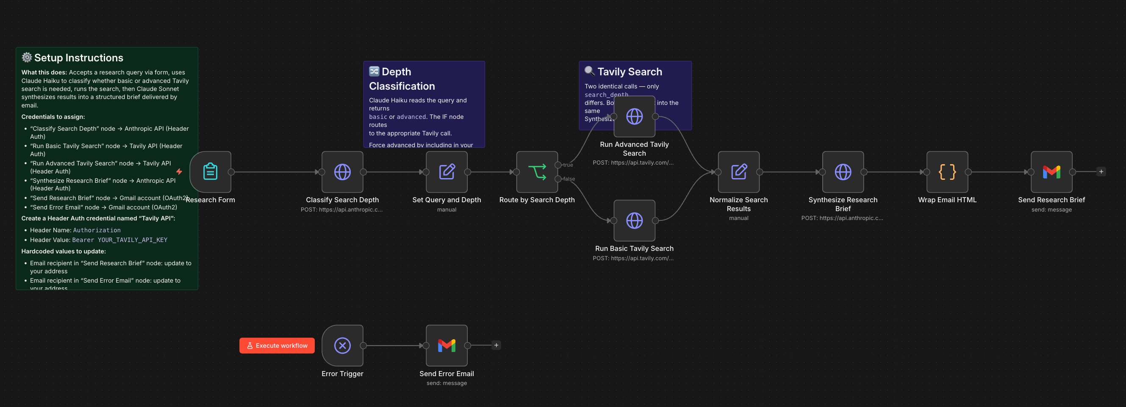Add node after Send Error Email
Viewport: 1126px width, 407px height.
point(496,345)
